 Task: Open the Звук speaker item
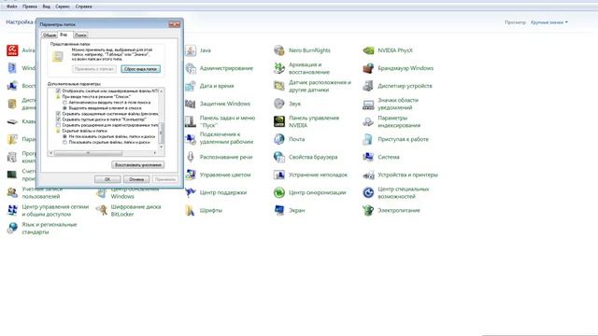[288, 104]
